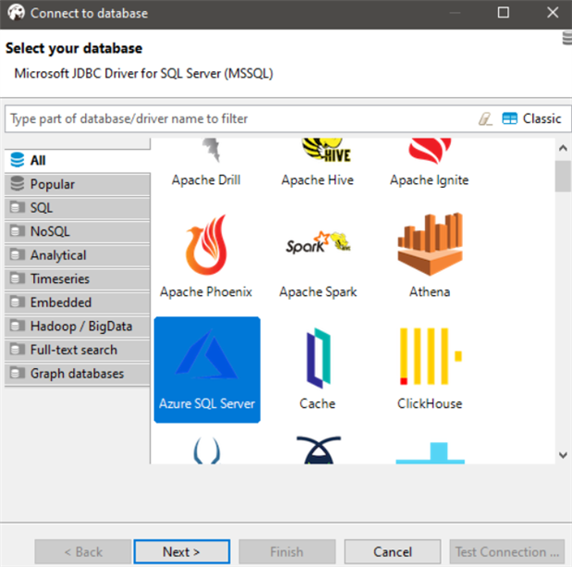Open the Full-text search category

pos(77,350)
